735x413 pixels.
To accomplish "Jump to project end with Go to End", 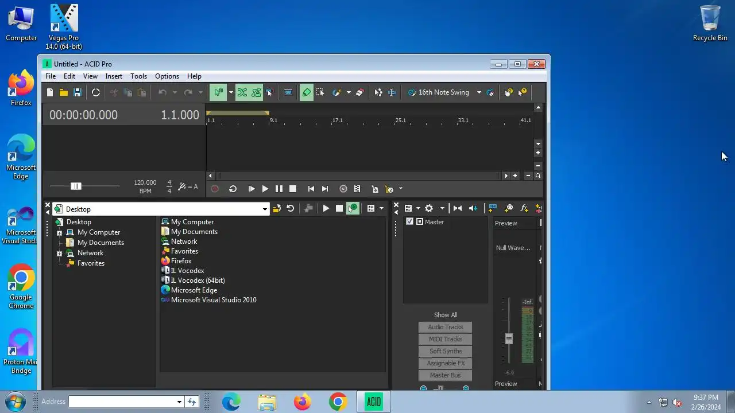I will (325, 189).
